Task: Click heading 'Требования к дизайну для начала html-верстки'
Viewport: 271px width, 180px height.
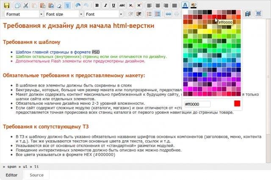Action: tap(79, 26)
